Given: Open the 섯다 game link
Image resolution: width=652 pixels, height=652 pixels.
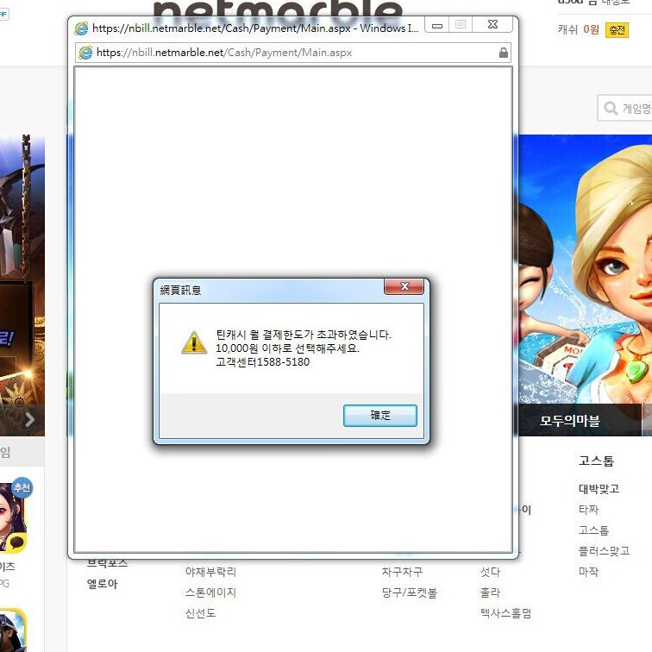Looking at the screenshot, I should tap(490, 572).
